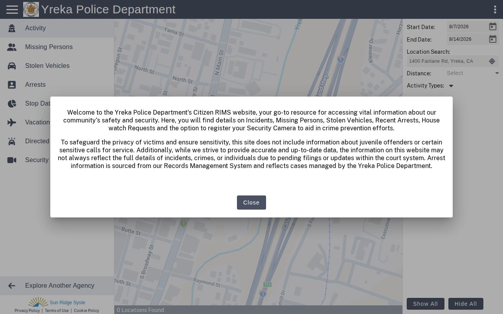Screen dimensions: 503x314
Task: Click the Arrests person badge icon
Action: tap(12, 85)
